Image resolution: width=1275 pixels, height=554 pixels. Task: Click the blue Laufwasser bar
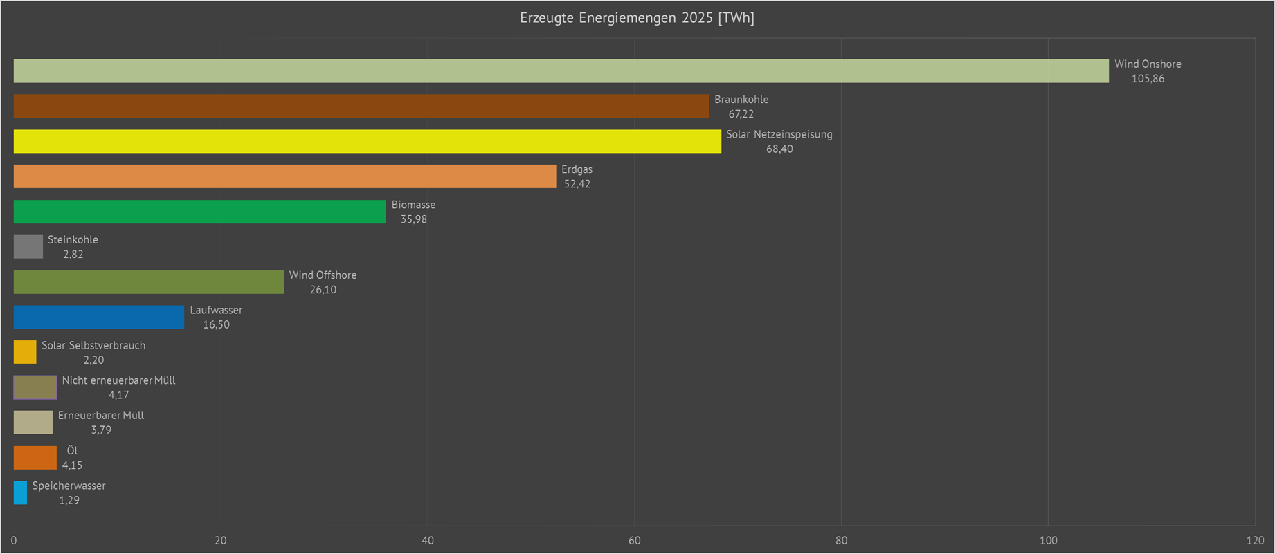click(x=99, y=317)
